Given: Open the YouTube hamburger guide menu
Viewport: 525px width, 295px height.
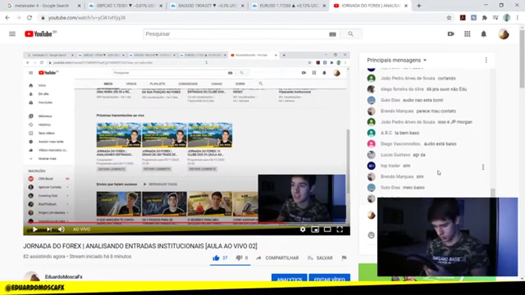Looking at the screenshot, I should (x=12, y=34).
